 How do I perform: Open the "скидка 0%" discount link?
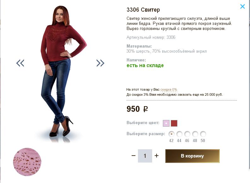[169, 90]
